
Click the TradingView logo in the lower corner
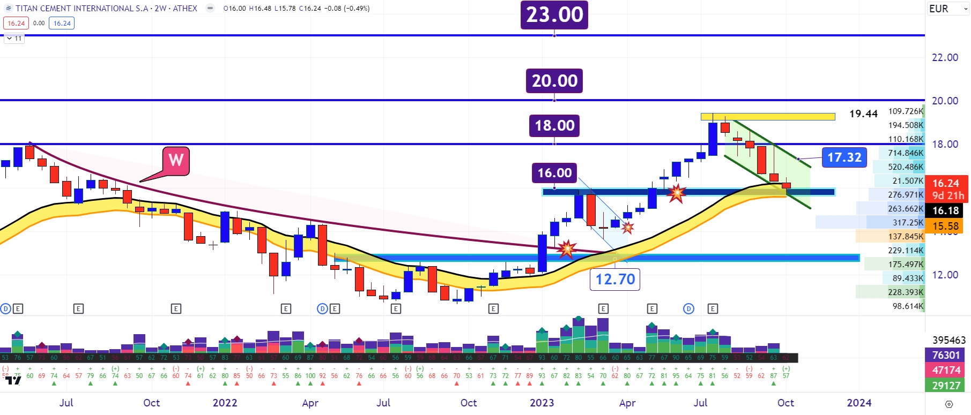click(x=13, y=380)
